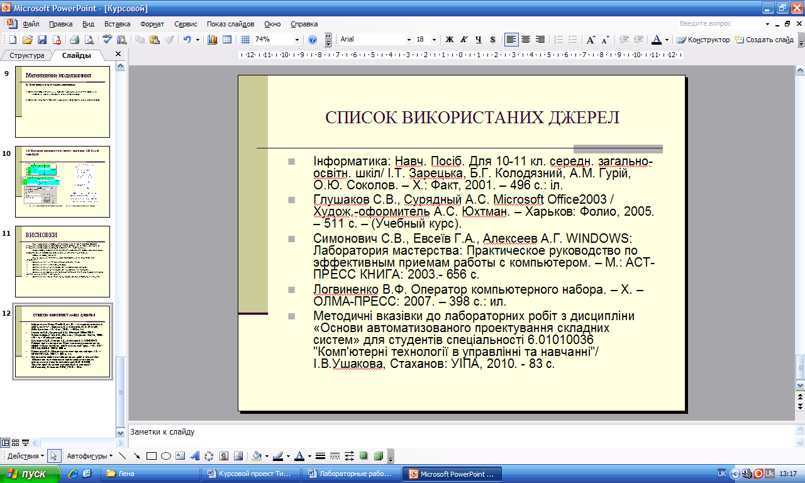Screen dimensions: 805x483
Task: Open the Автофигуры dropdown menu
Action: pyautogui.click(x=90, y=456)
